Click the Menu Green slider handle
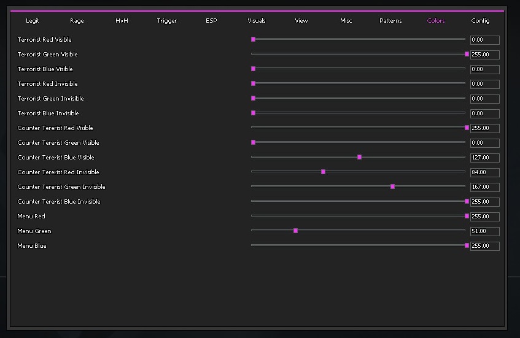The width and height of the screenshot is (520, 338). 295,231
